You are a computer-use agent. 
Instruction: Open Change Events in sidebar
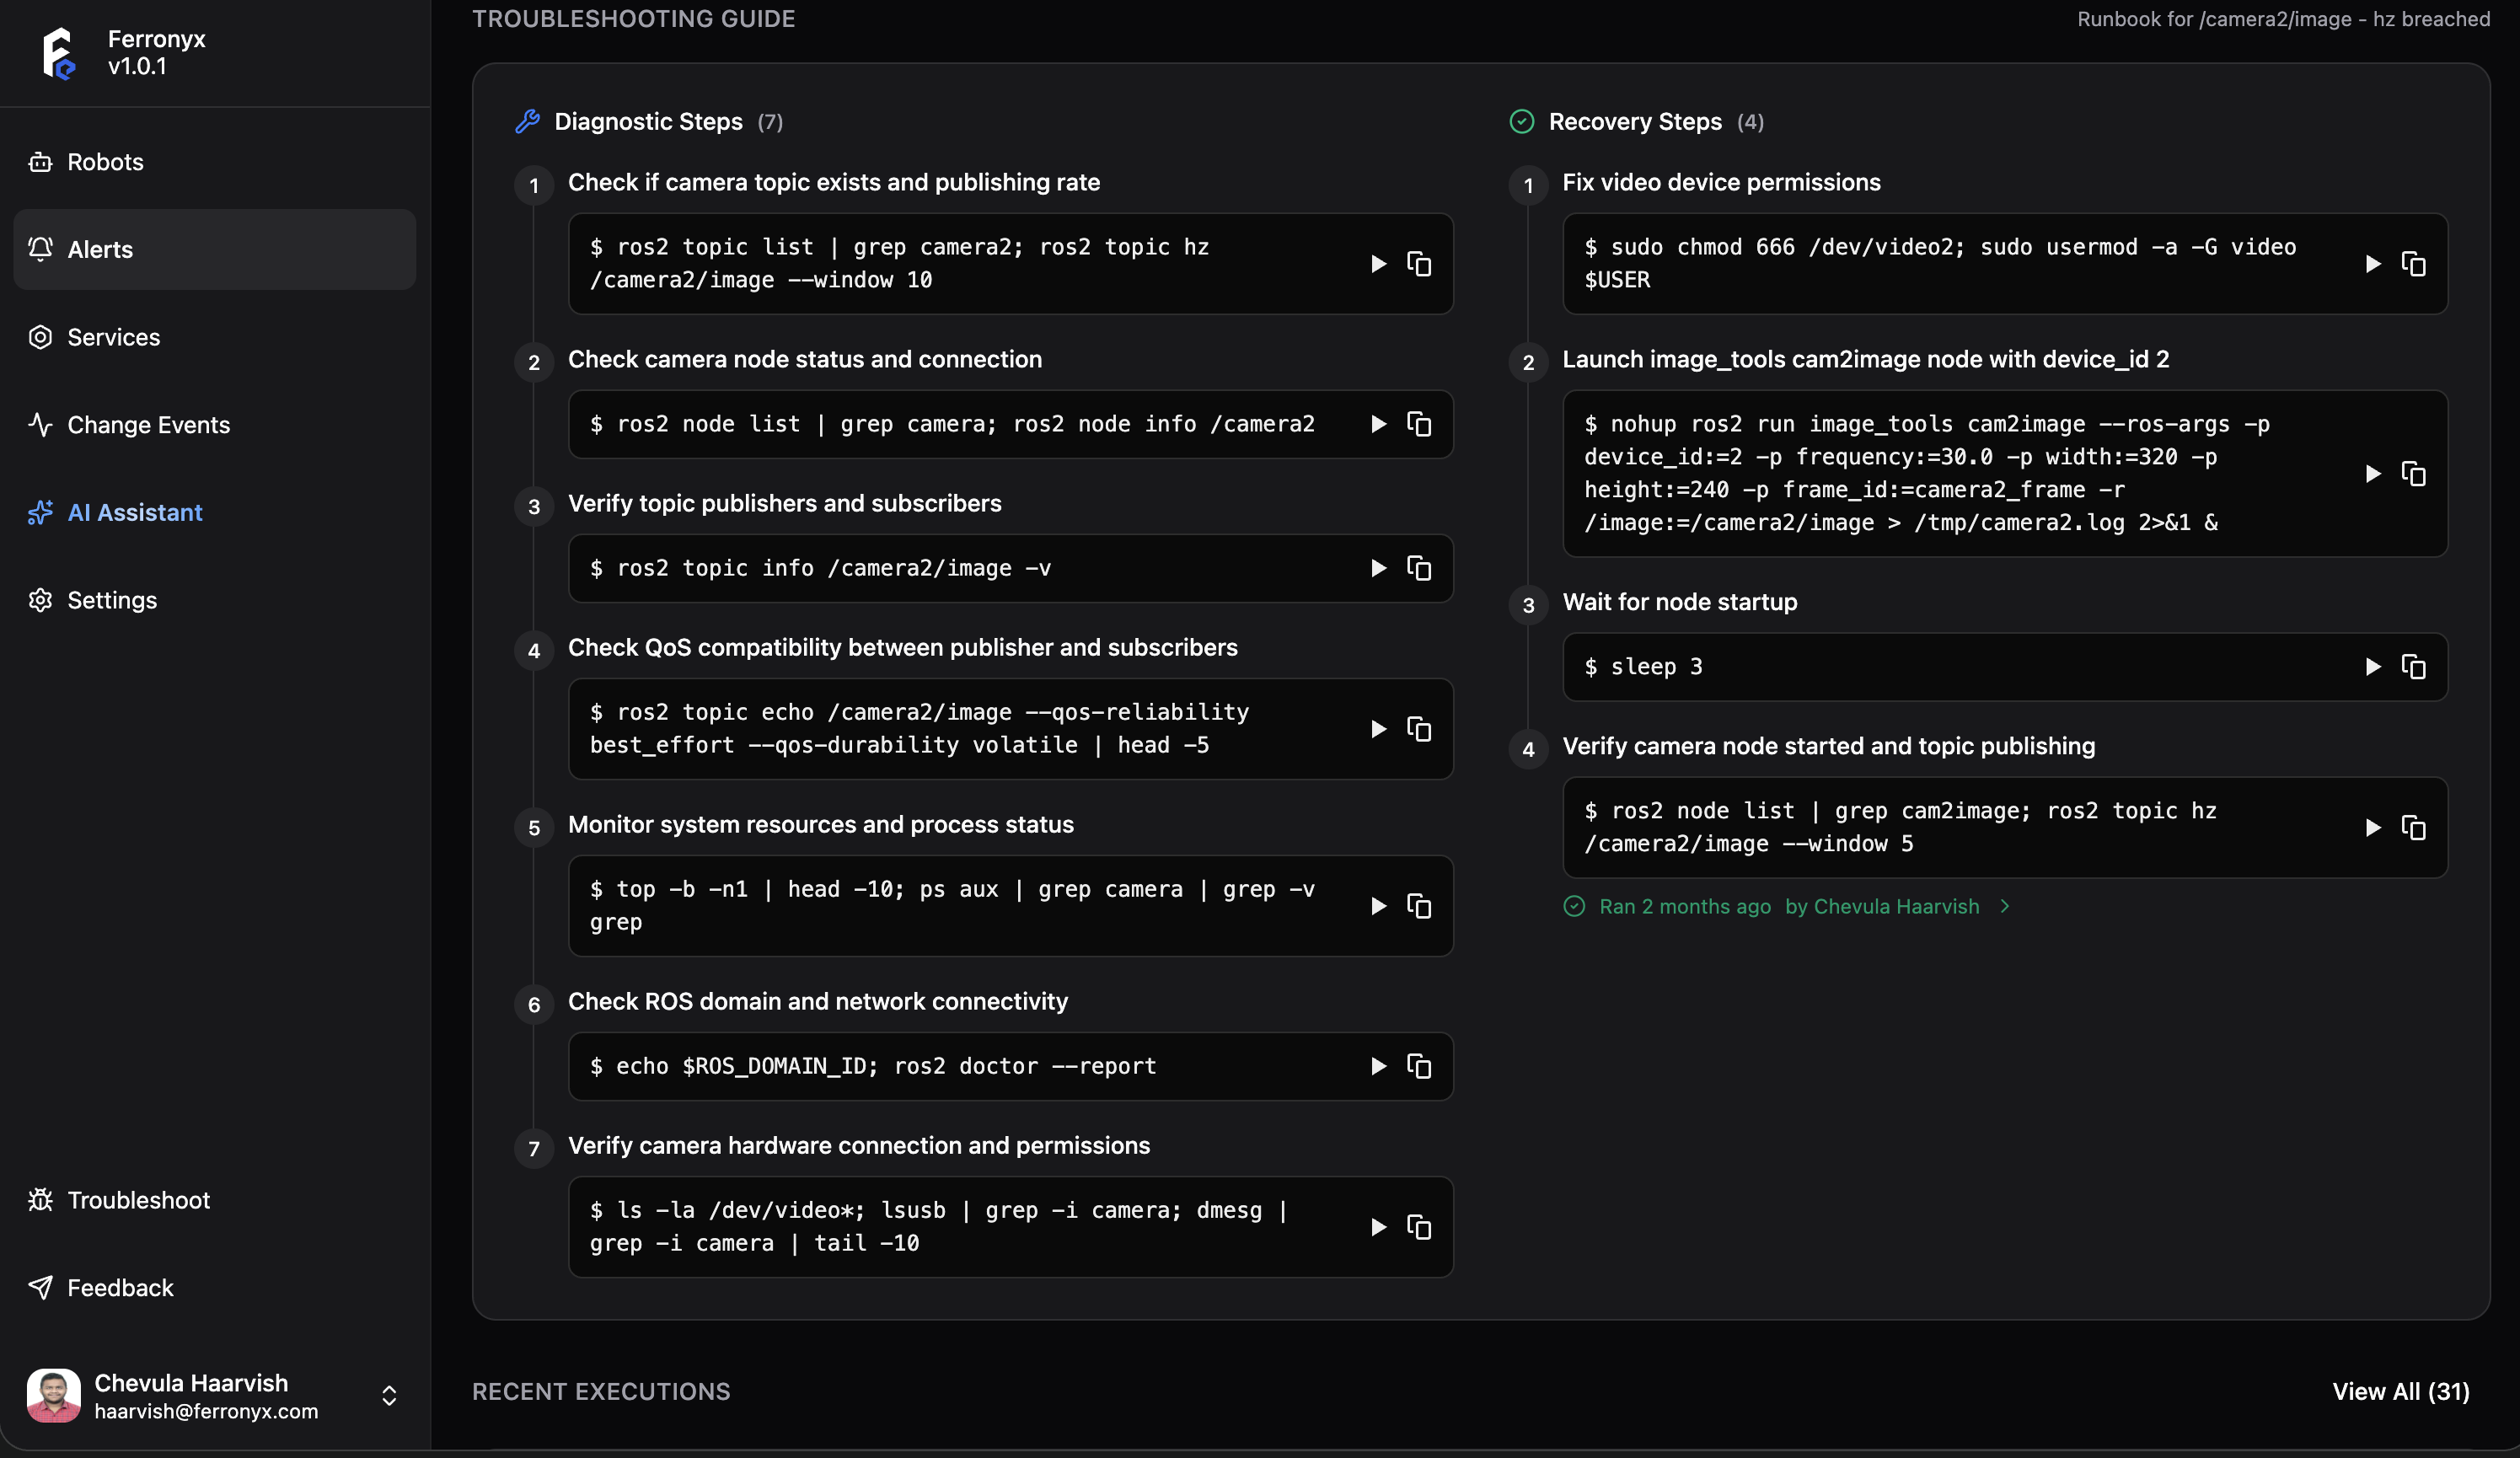[148, 425]
